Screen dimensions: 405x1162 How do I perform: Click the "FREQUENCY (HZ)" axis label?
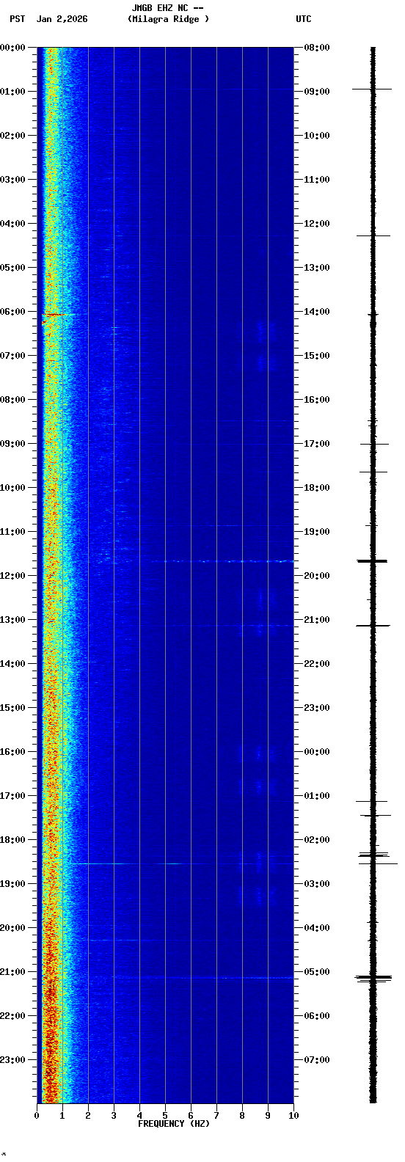coord(174,1123)
